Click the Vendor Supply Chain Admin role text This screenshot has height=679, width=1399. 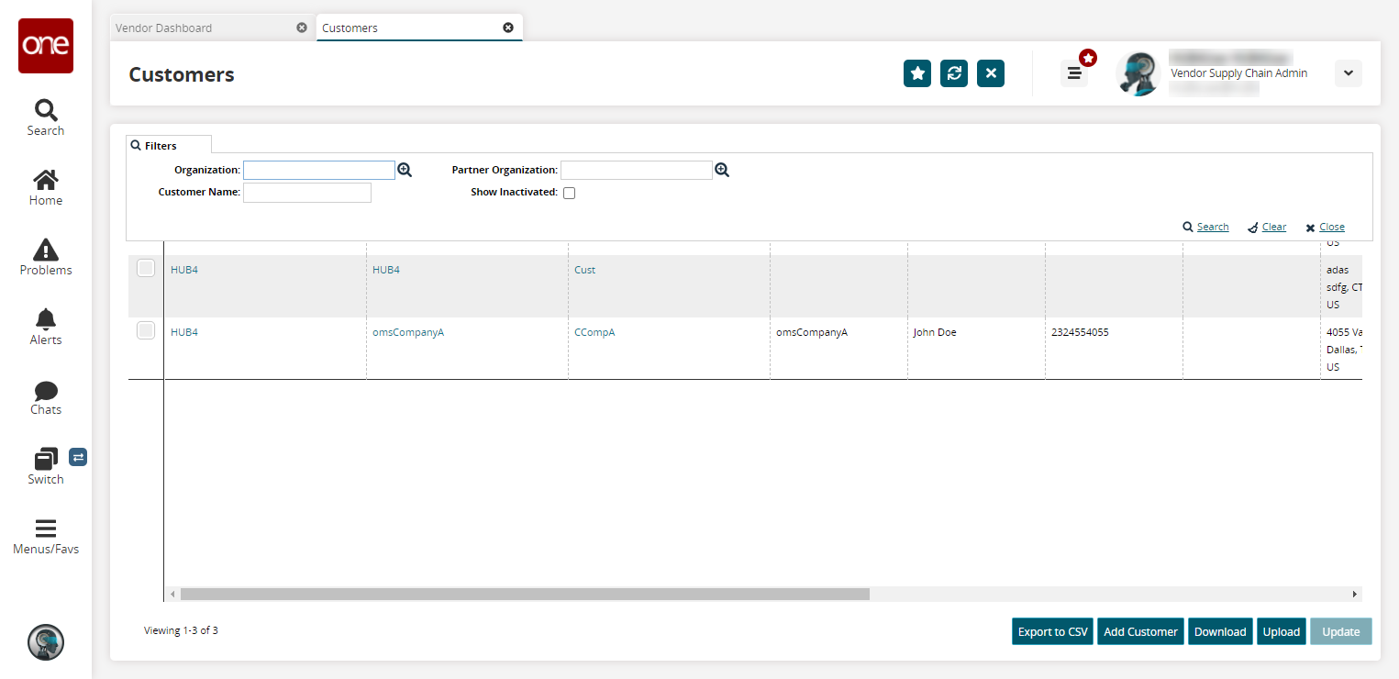pyautogui.click(x=1239, y=73)
